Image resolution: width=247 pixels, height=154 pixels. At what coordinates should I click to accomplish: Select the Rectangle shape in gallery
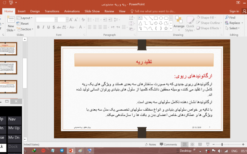coord(156,18)
